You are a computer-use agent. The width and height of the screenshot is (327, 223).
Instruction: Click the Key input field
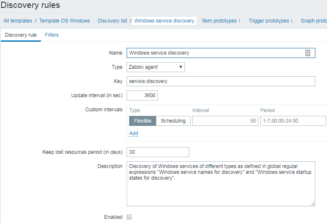221,81
